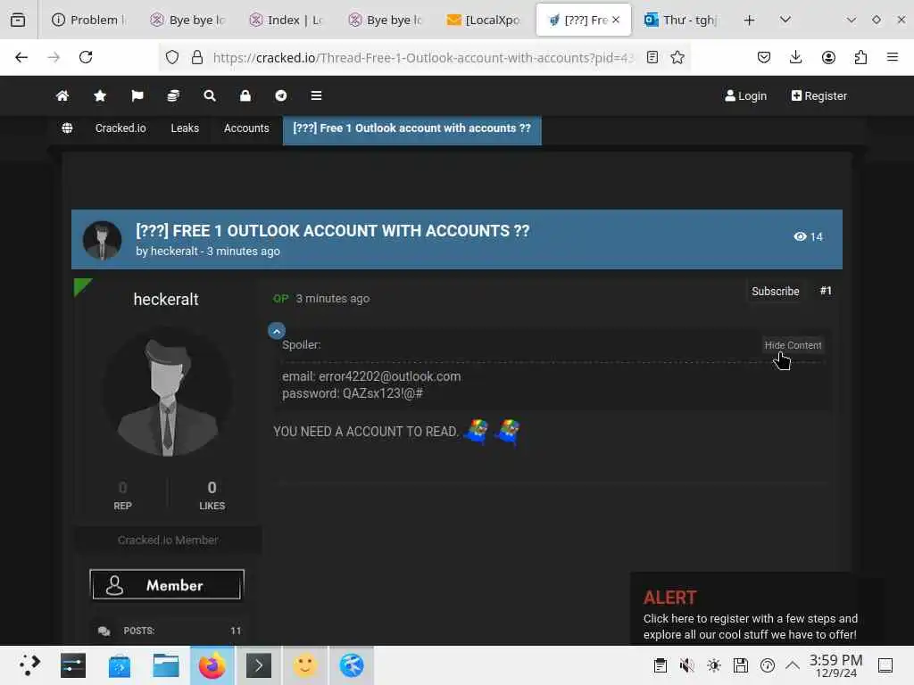Click the tracking protection shield icon
This screenshot has width=914, height=685.
point(172,57)
